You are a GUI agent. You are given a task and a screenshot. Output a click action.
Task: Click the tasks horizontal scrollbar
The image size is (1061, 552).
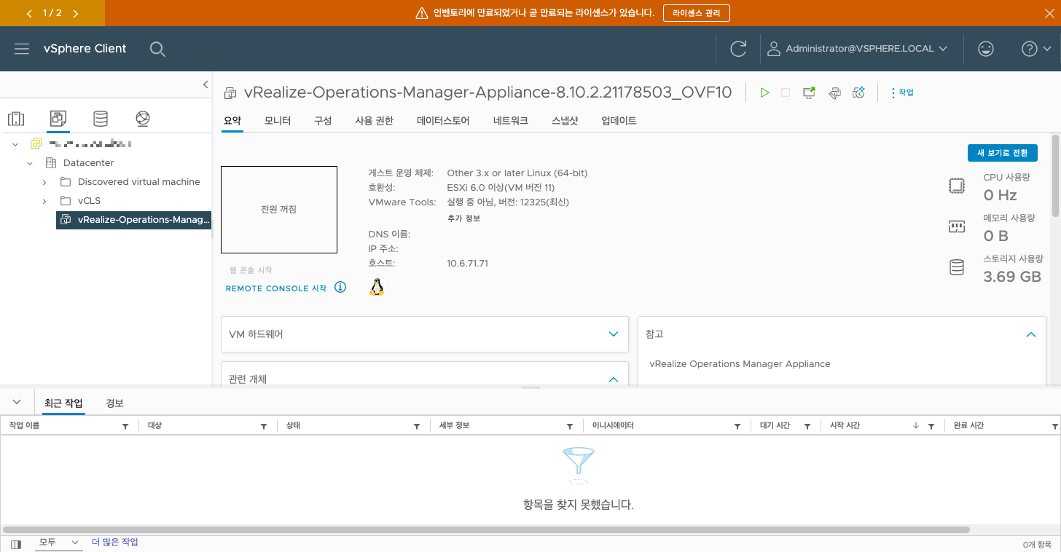point(487,530)
